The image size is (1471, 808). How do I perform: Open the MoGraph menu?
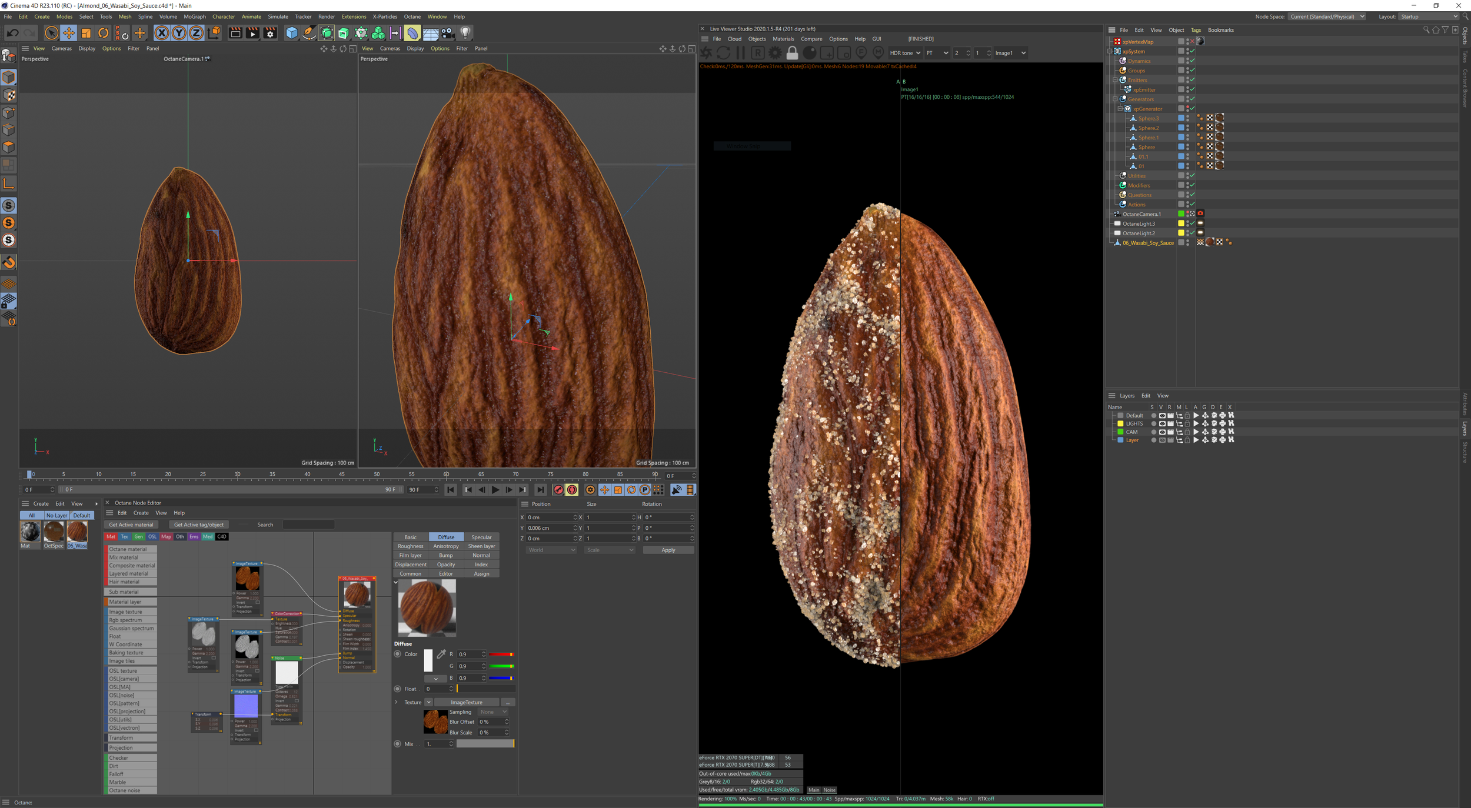[x=194, y=16]
